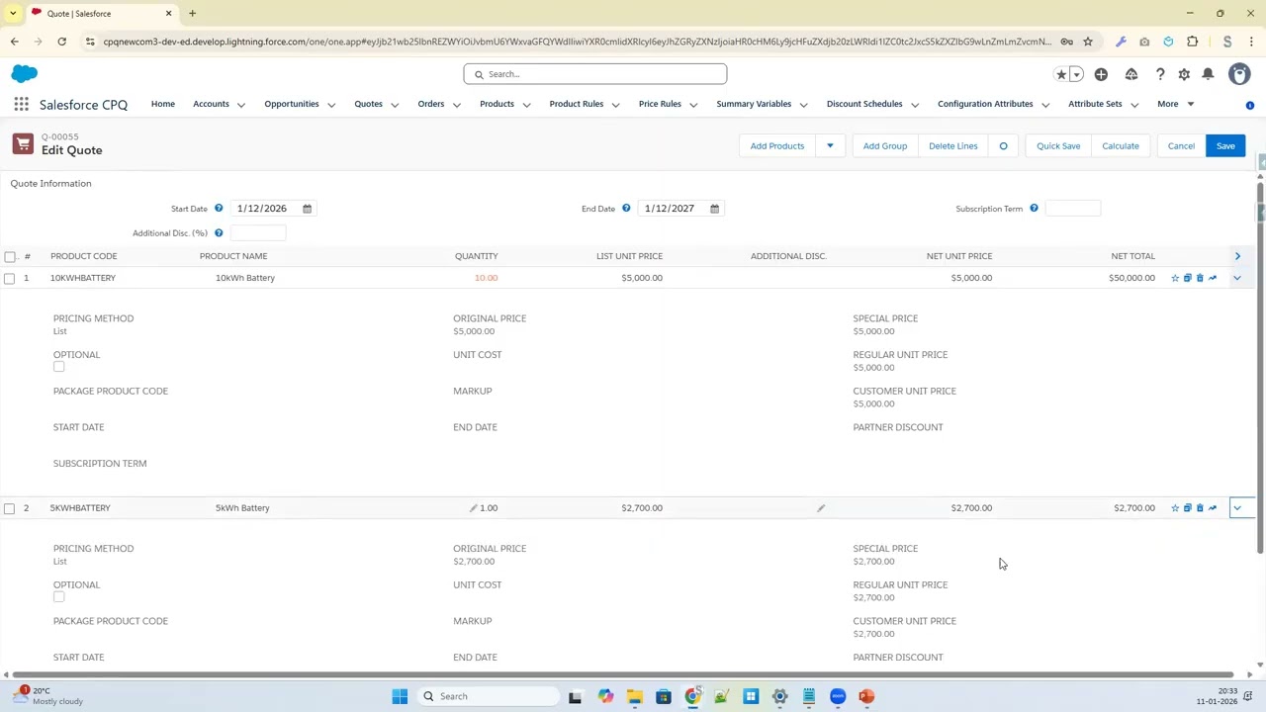Open the global create plus icon
The image size is (1266, 712).
(x=1101, y=74)
